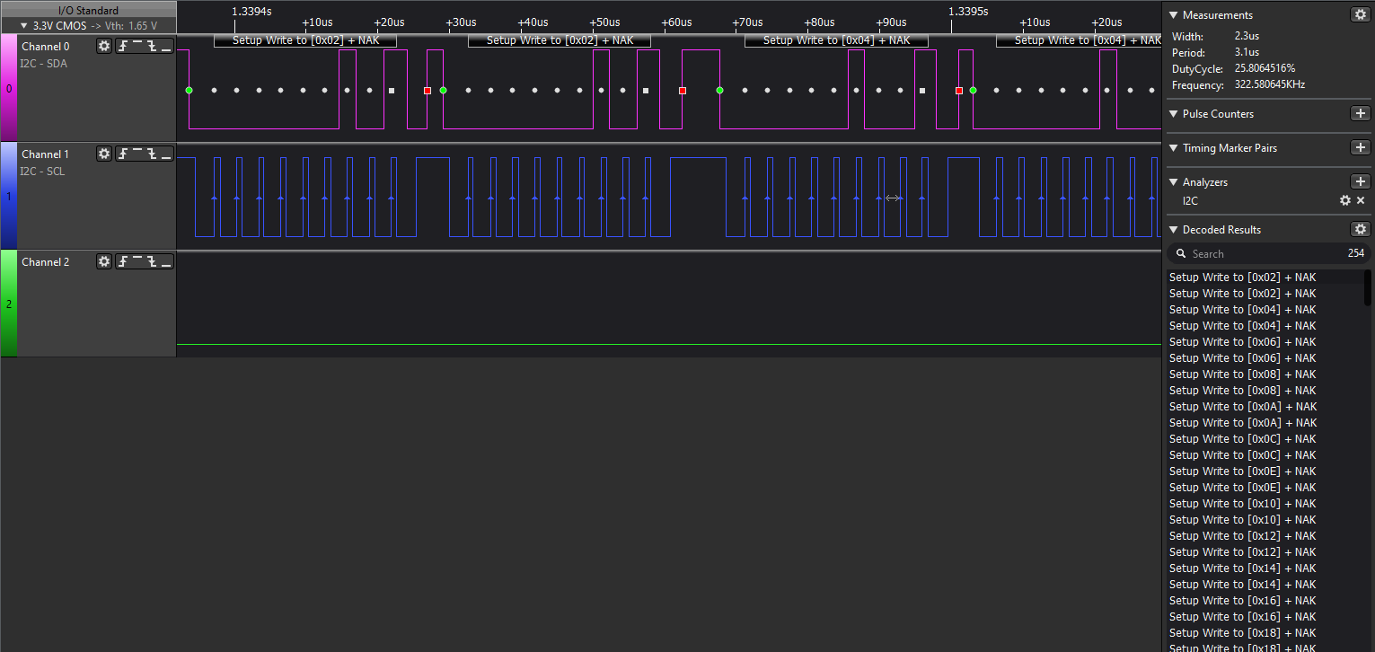The image size is (1375, 652).
Task: Open the Measurements settings gear
Action: 1361,14
